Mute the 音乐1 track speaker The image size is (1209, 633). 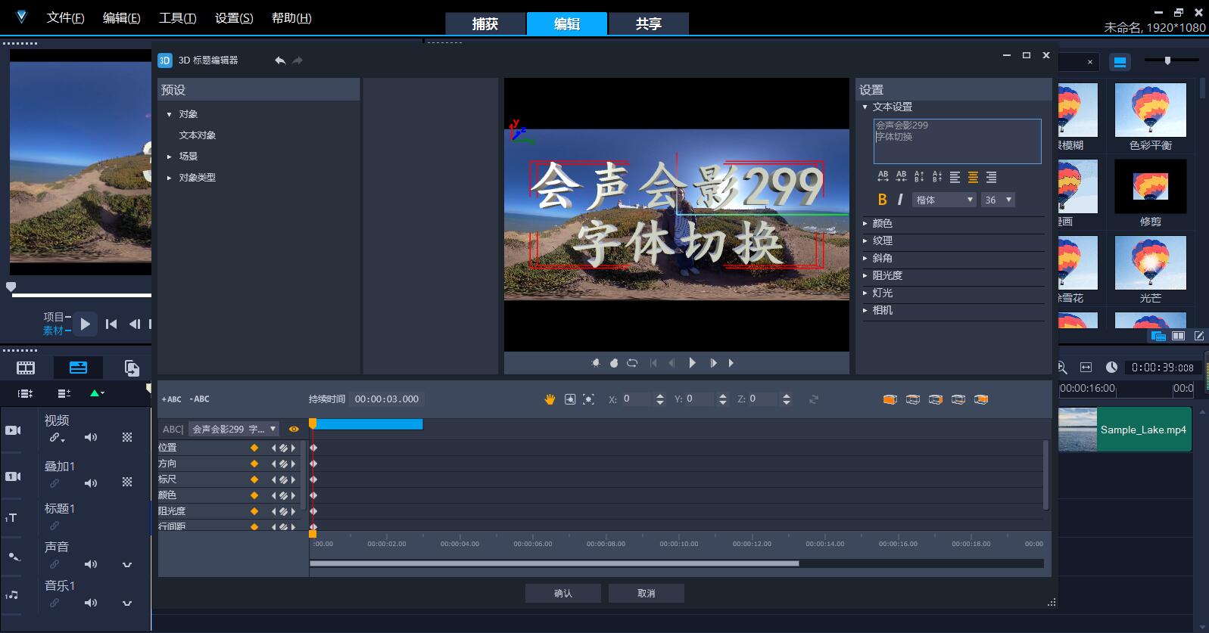tap(91, 603)
